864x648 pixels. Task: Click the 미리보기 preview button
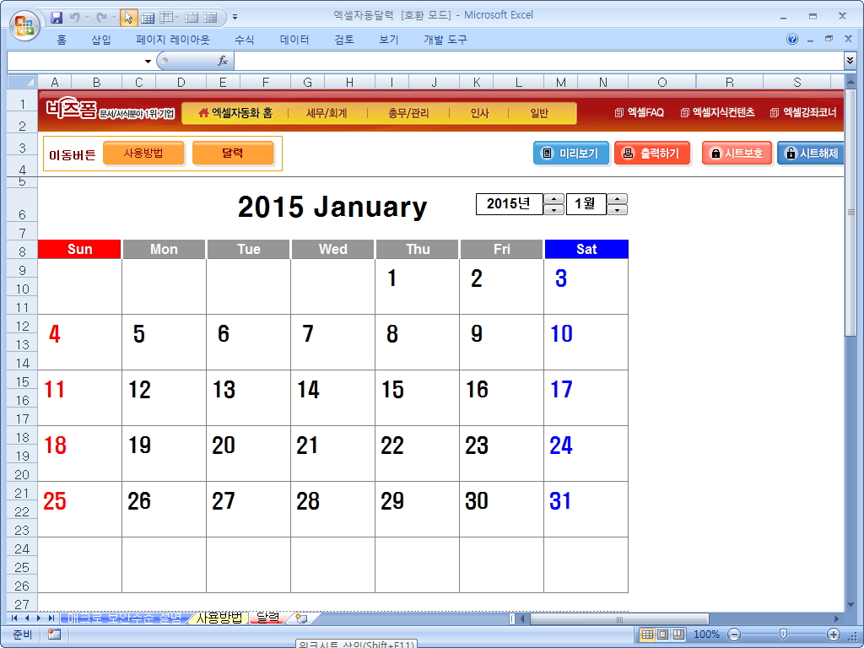[571, 154]
